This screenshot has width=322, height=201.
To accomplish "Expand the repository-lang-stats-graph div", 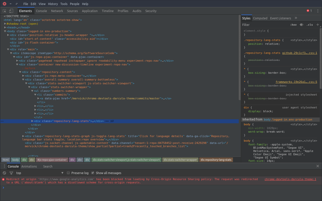I will [x=23, y=136].
